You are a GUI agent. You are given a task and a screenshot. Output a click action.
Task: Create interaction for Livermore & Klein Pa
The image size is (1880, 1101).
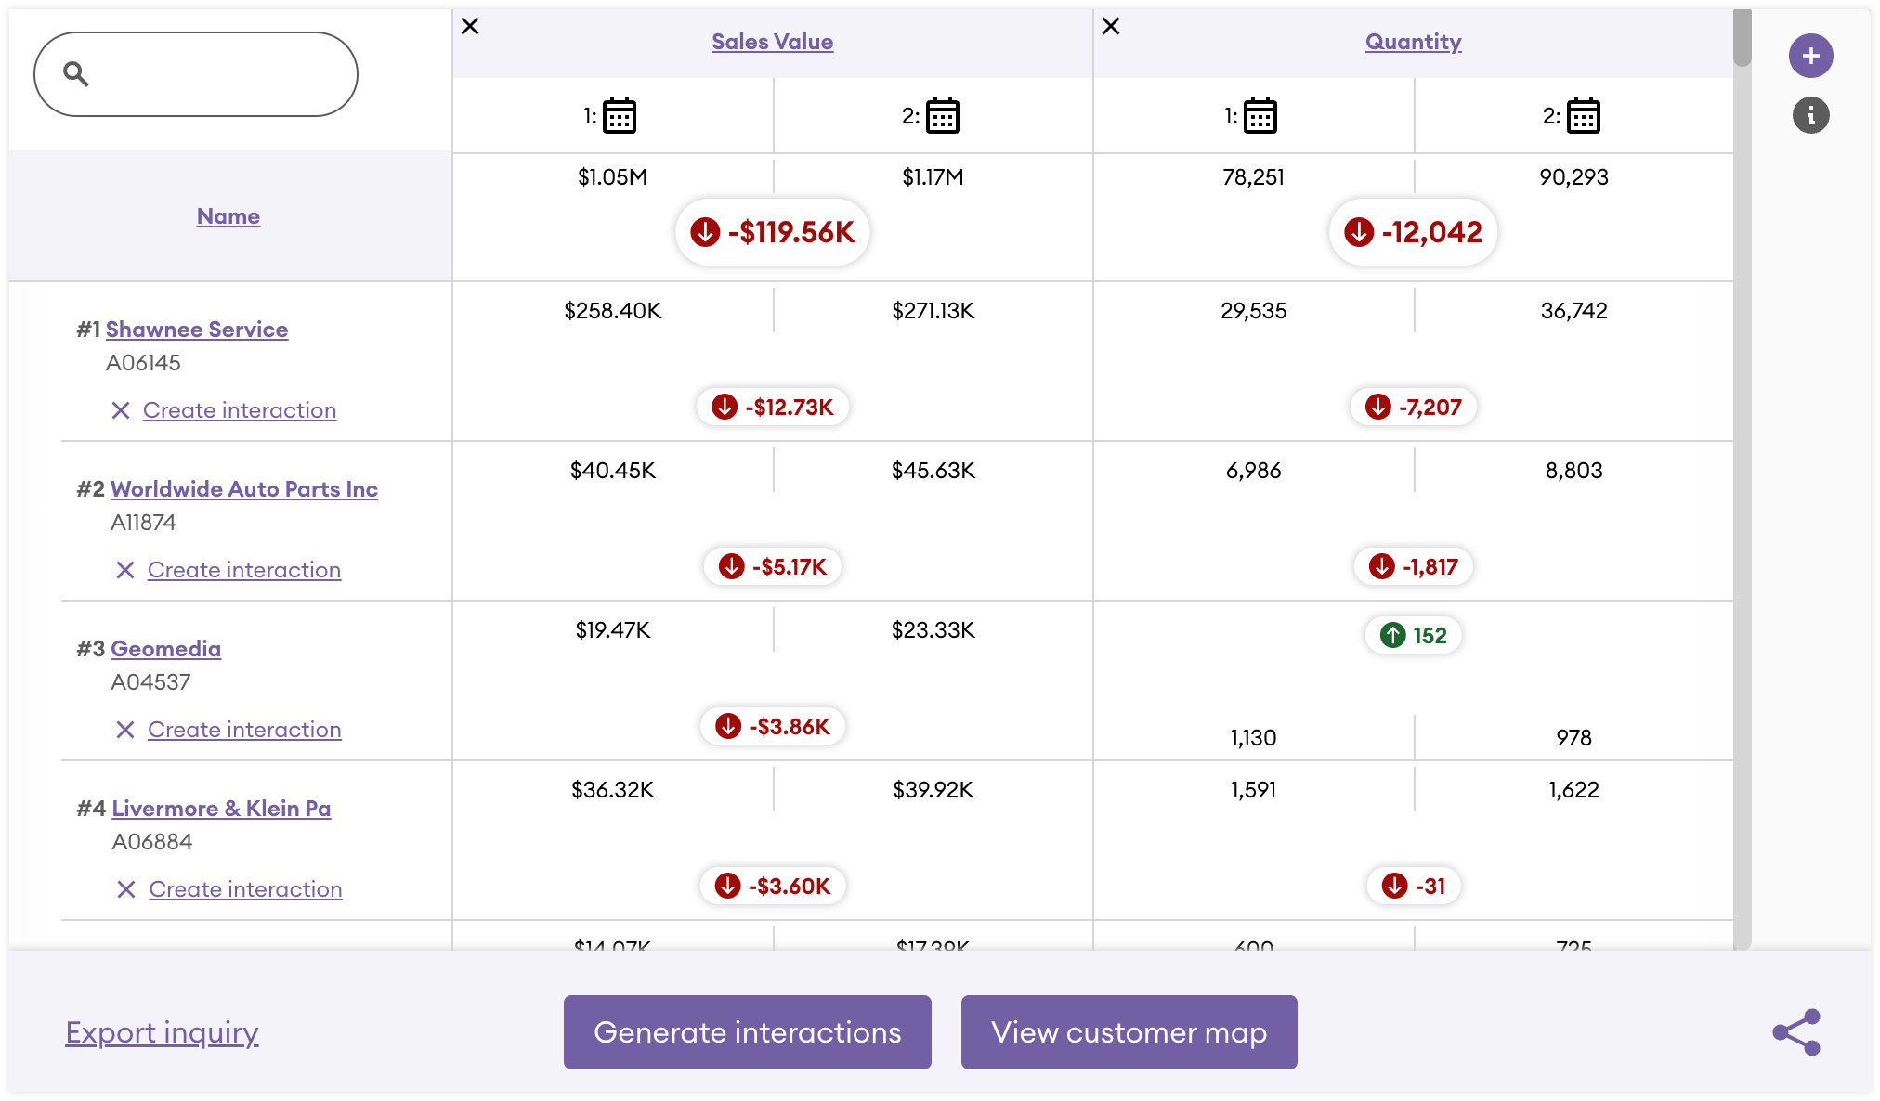245,889
